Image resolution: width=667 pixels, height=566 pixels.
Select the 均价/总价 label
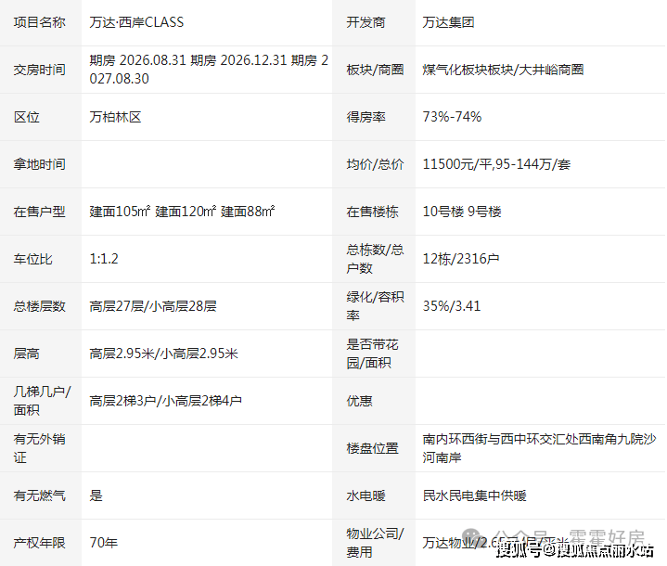click(x=375, y=164)
